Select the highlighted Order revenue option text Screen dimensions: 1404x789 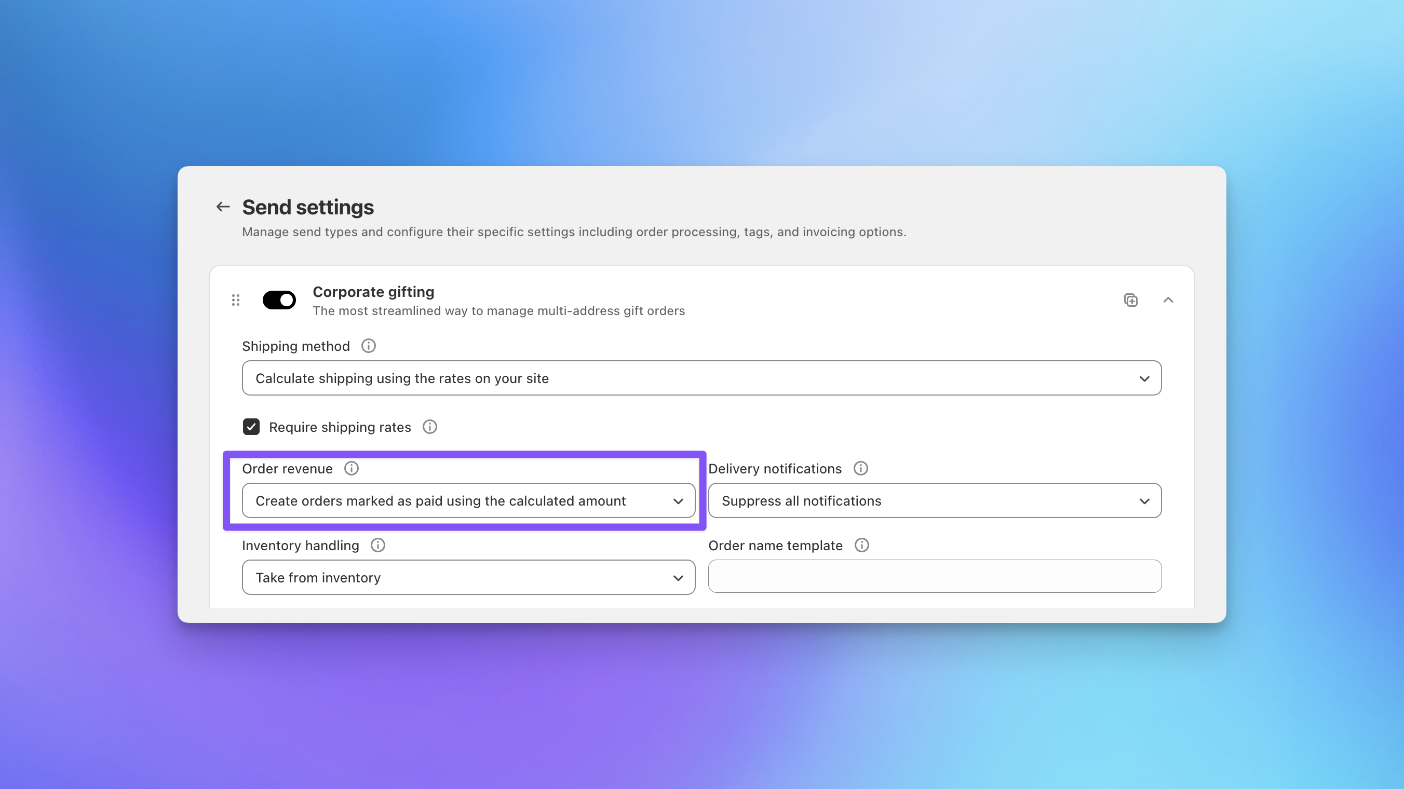coord(441,501)
